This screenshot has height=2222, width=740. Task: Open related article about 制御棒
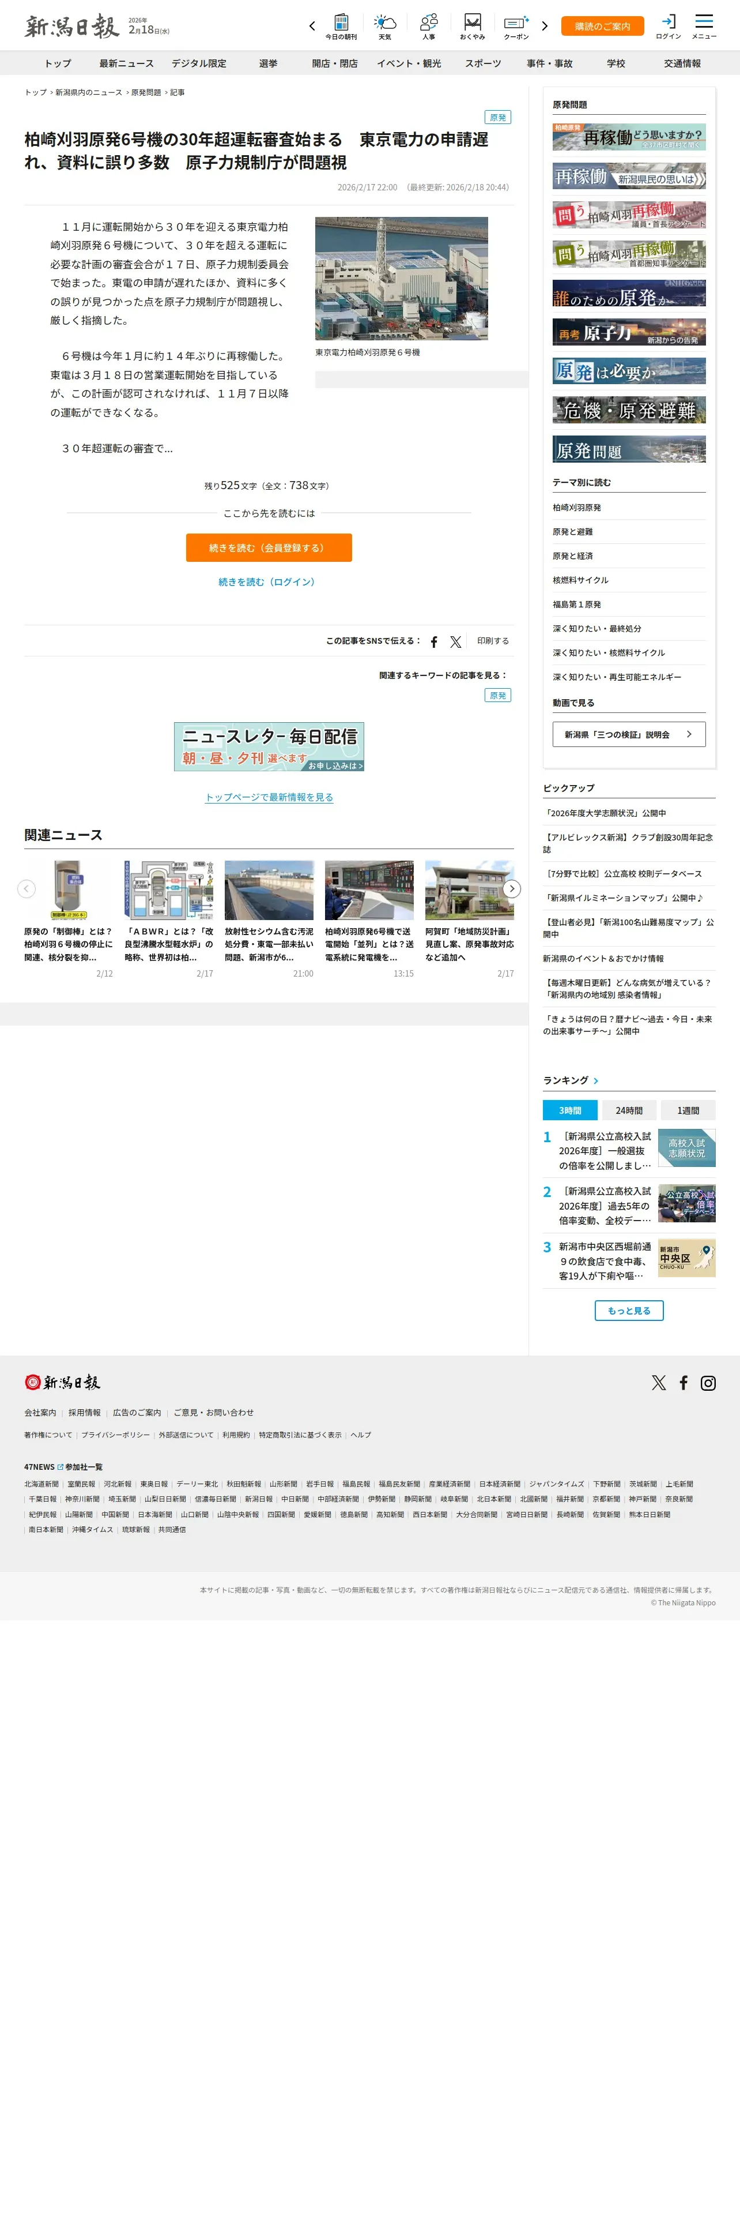point(69,919)
